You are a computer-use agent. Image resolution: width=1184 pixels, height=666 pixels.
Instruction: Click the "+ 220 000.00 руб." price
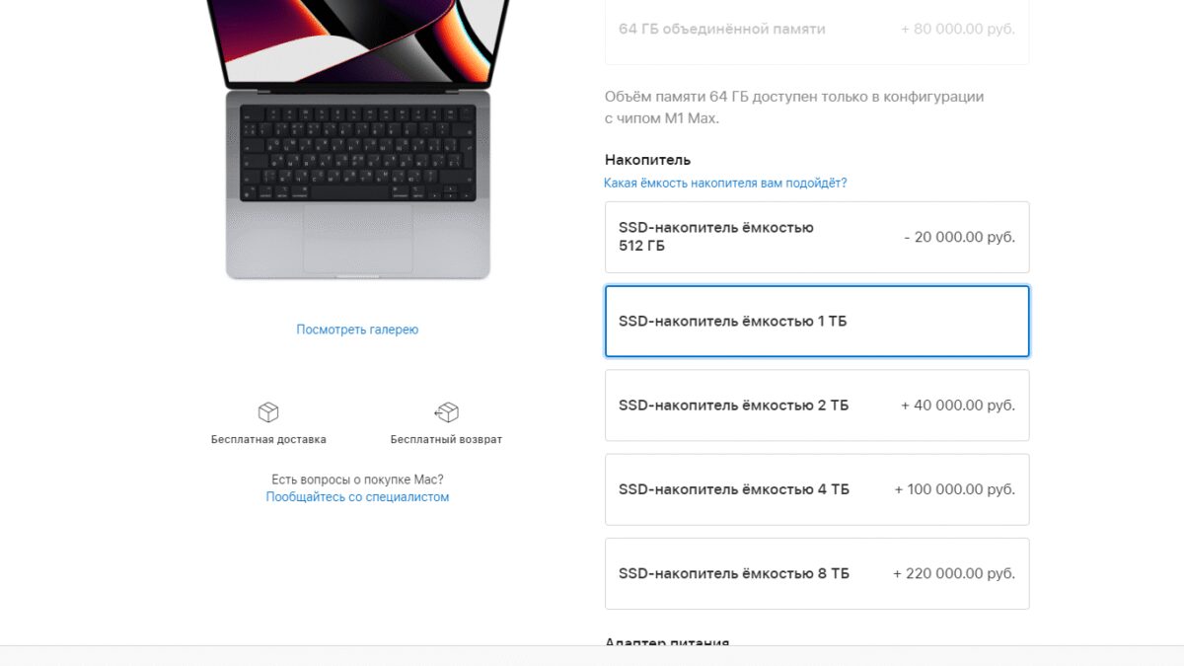point(954,573)
